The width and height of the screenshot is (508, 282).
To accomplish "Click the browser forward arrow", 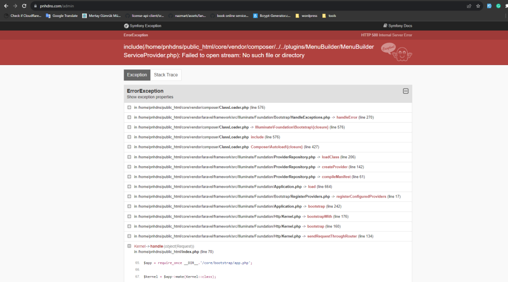I will tap(15, 6).
